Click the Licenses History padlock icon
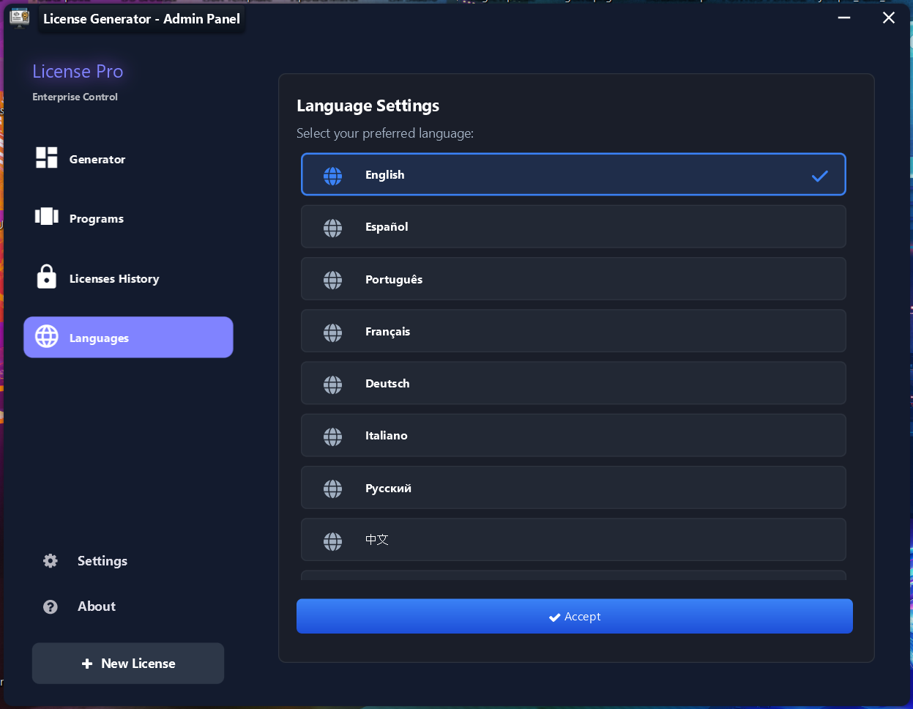 (47, 277)
